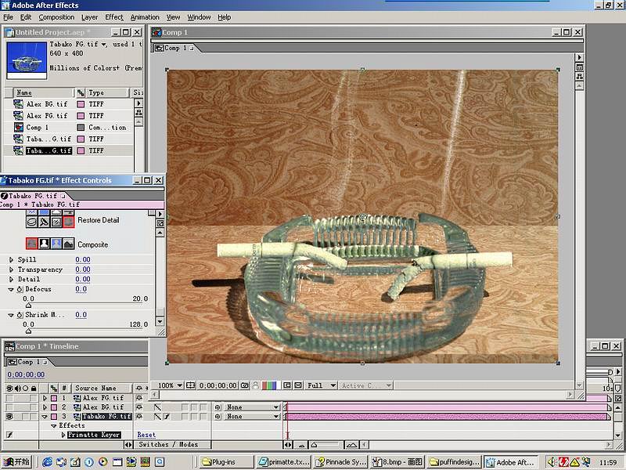Click the show last snapshot person icon
The image size is (626, 470).
click(256, 385)
